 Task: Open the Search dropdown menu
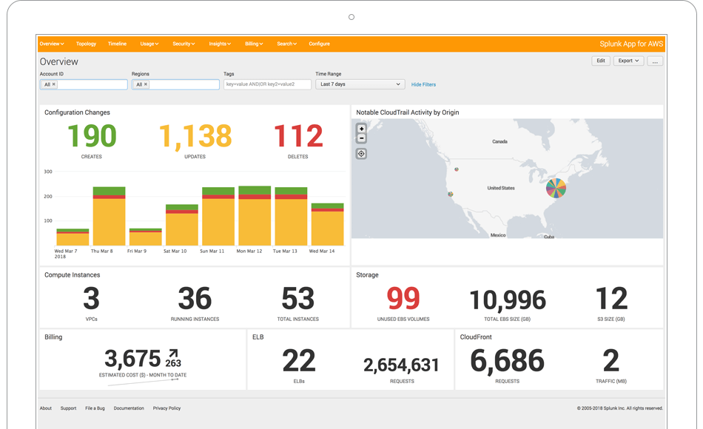coord(286,44)
